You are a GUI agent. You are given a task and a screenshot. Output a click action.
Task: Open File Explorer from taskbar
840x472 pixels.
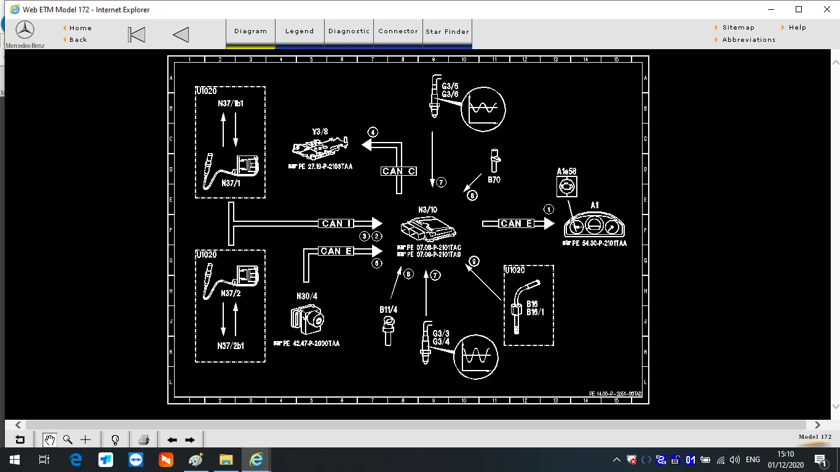(226, 460)
